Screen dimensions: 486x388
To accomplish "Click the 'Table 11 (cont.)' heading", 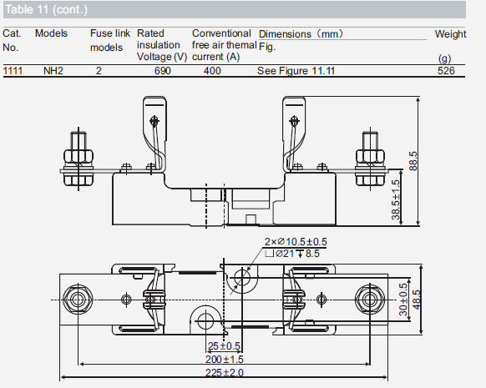I will (x=46, y=10).
